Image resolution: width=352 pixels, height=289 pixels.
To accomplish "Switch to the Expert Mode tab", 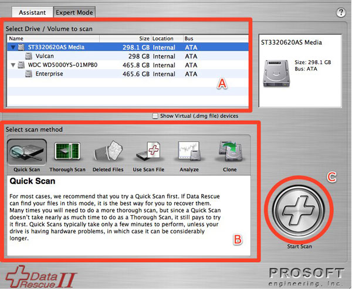I will coord(75,12).
